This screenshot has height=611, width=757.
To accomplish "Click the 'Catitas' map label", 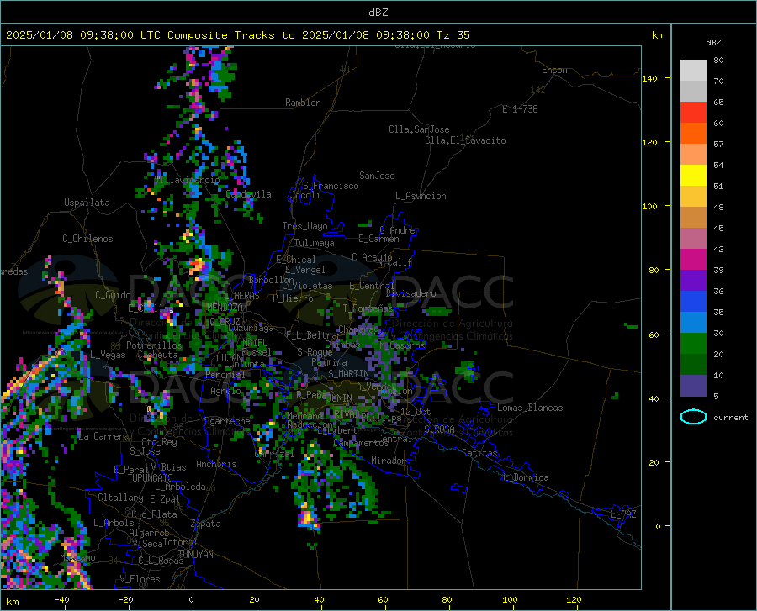I will click(x=479, y=453).
